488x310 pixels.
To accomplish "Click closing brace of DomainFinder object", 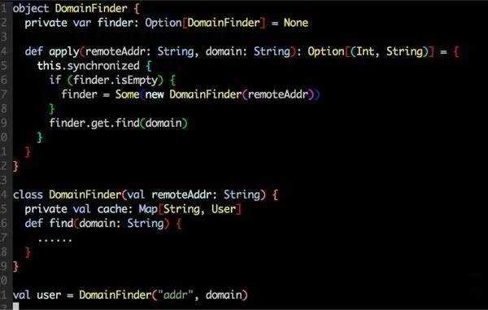I will pyautogui.click(x=15, y=166).
